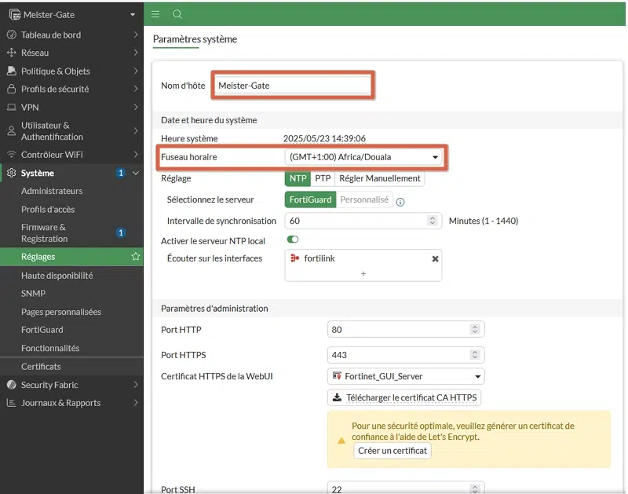
Task: Click the Créer un certificat button
Action: pos(392,451)
